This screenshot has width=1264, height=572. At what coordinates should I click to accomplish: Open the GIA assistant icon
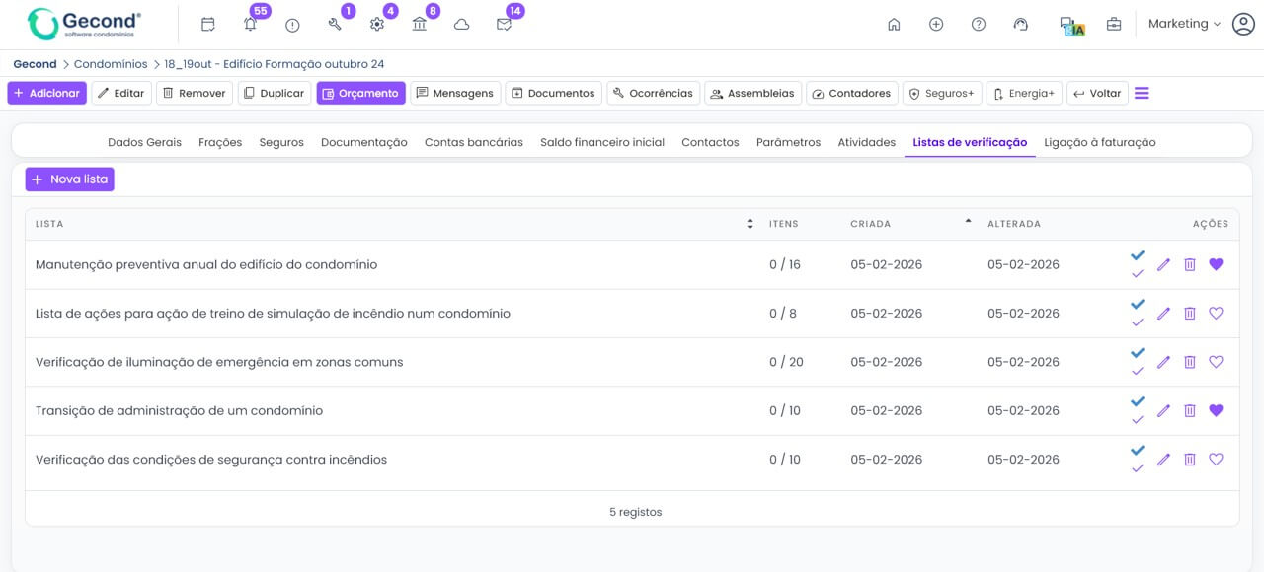pos(1069,23)
